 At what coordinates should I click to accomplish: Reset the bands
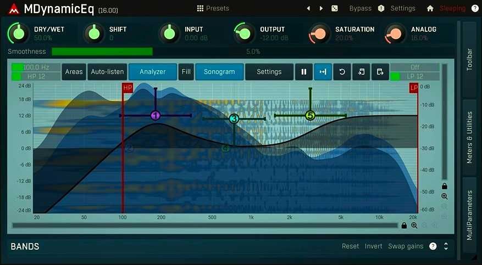coord(350,246)
